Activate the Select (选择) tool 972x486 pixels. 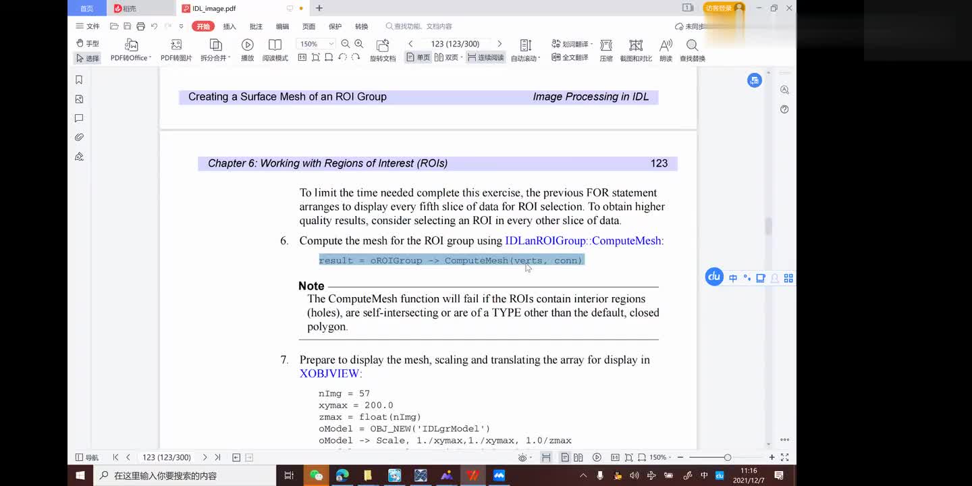click(x=87, y=58)
